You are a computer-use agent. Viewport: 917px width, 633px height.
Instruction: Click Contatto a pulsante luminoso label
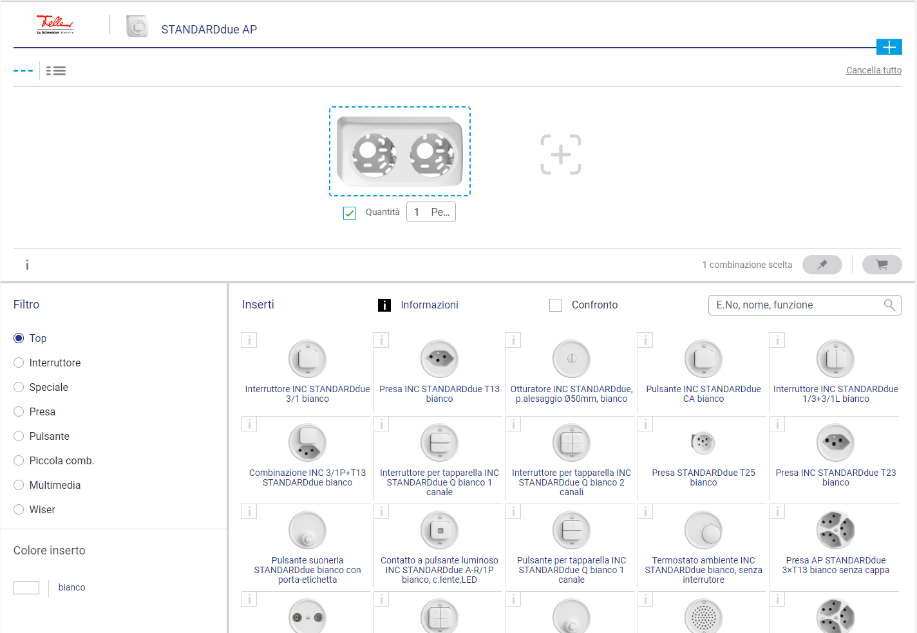click(440, 570)
